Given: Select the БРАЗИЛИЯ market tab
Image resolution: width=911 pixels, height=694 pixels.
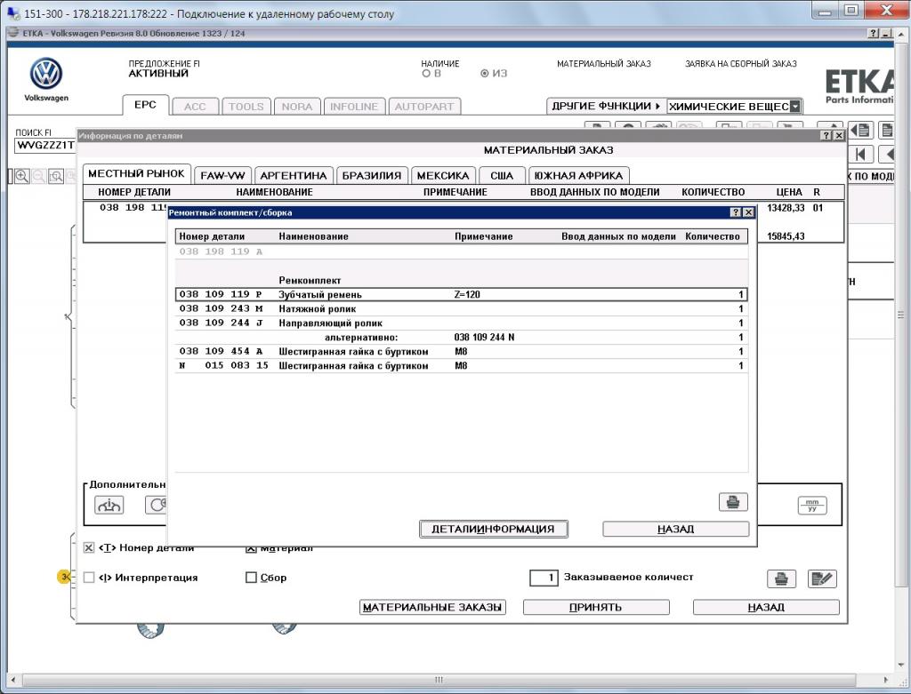Looking at the screenshot, I should [x=372, y=175].
